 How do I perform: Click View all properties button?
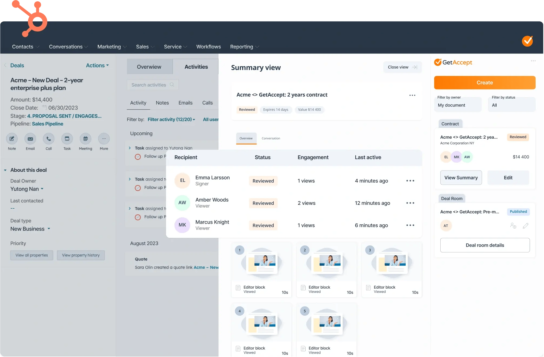coord(32,255)
